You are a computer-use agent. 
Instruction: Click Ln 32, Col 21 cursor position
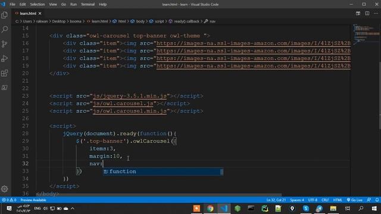pyautogui.click(x=276, y=200)
